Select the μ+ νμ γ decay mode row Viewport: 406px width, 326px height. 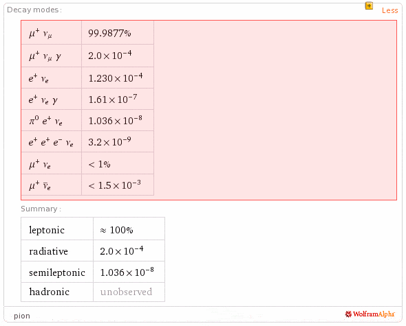(88, 56)
